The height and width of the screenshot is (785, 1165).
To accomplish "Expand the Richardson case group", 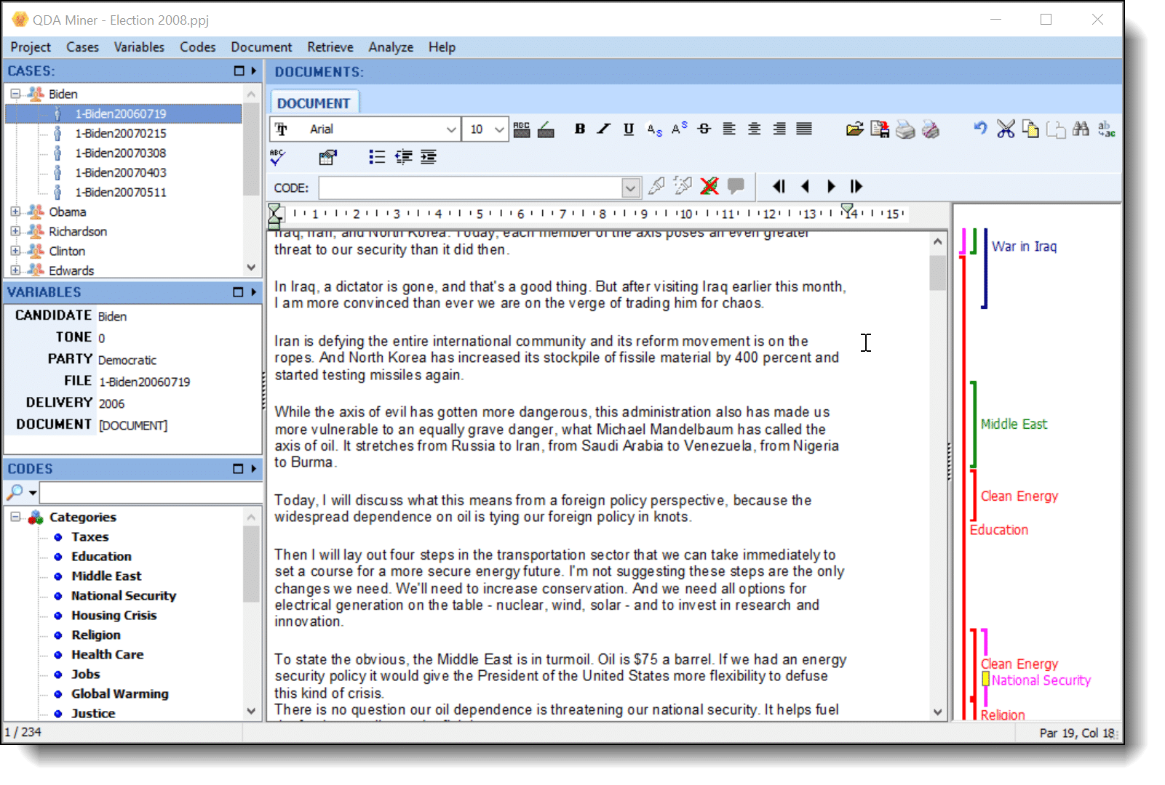I will 15,231.
